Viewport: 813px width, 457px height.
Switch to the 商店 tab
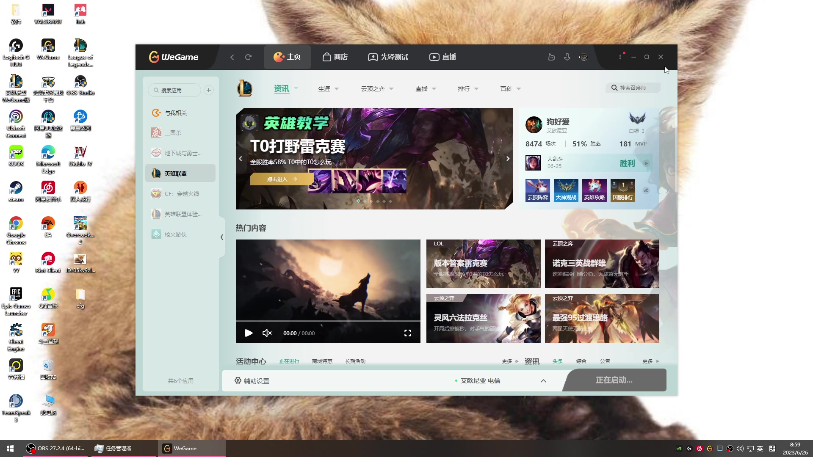pos(335,57)
